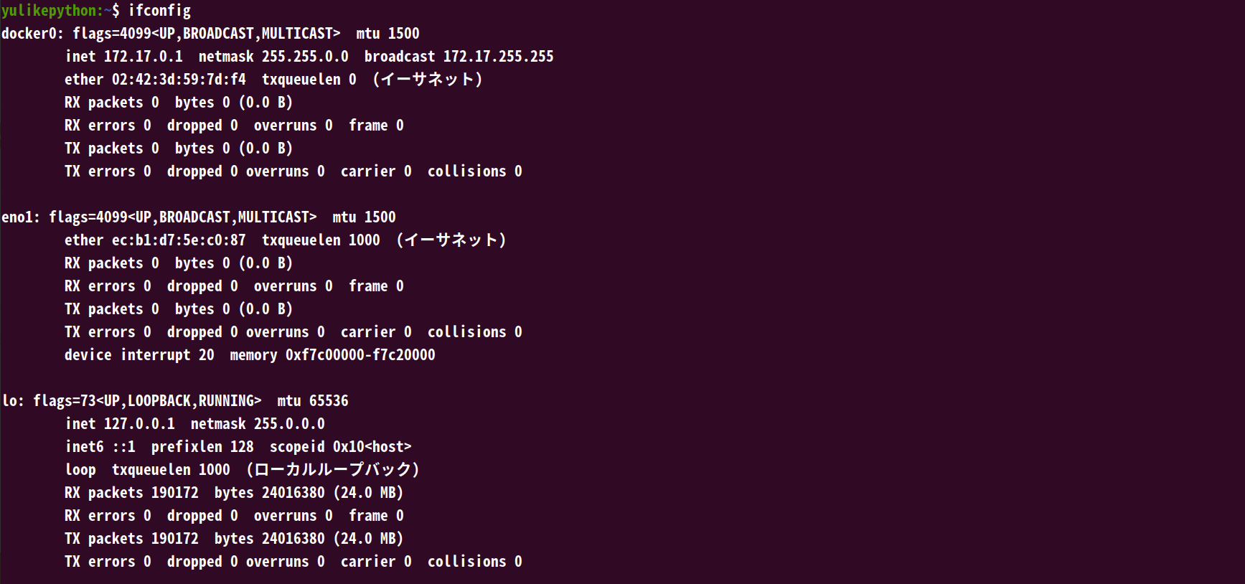Screen dimensions: 1245x584
Task: Click the IP address 172.17.0.1
Action: [x=143, y=57]
